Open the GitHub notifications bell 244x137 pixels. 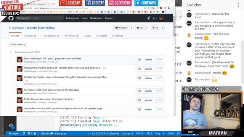click(148, 18)
